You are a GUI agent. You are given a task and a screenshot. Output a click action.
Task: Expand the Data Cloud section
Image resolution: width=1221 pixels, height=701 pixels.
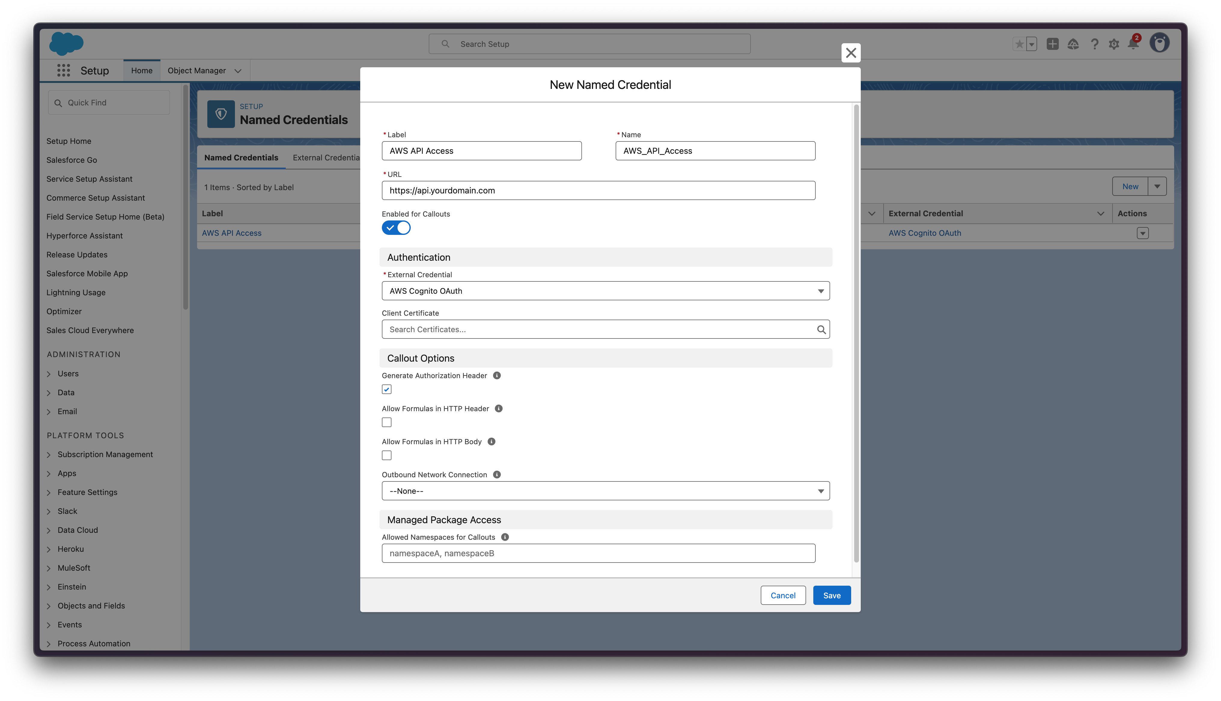click(49, 530)
